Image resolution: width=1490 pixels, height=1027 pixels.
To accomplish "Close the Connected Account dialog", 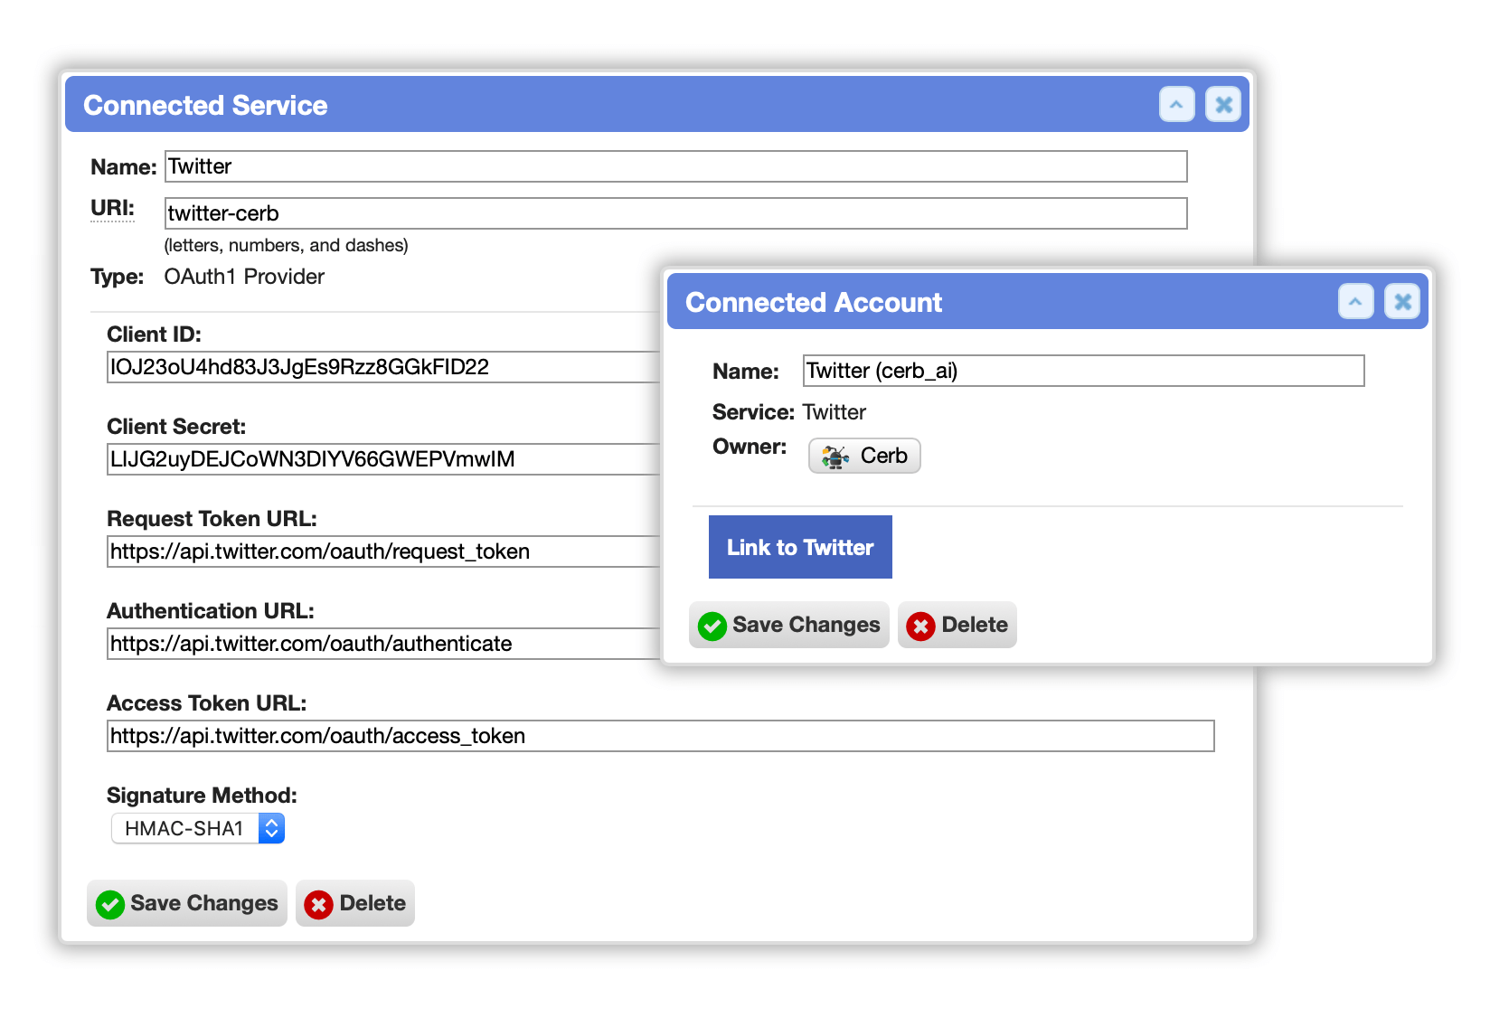I will pyautogui.click(x=1402, y=302).
